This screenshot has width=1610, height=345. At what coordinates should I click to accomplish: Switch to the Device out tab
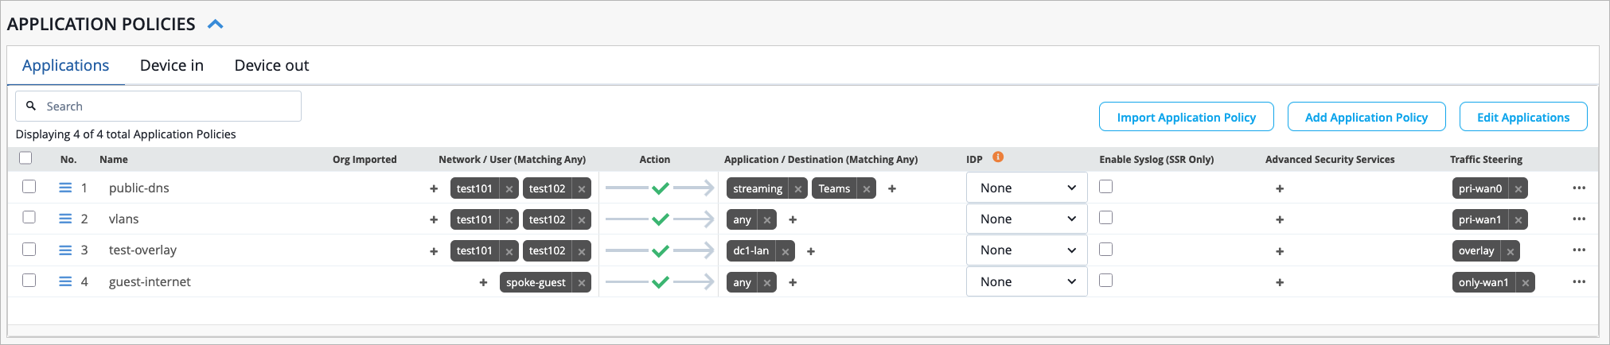tap(271, 66)
